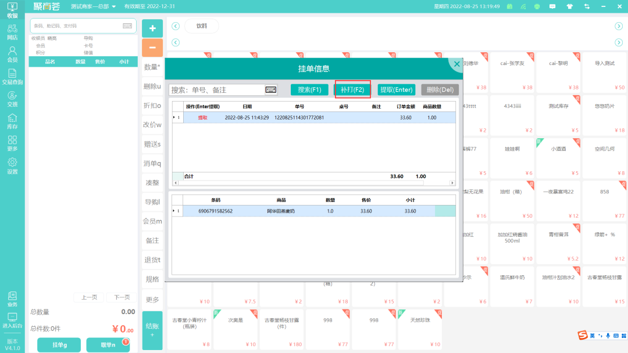Close the 挂单信息 dialog
The height and width of the screenshot is (353, 628).
tap(456, 64)
